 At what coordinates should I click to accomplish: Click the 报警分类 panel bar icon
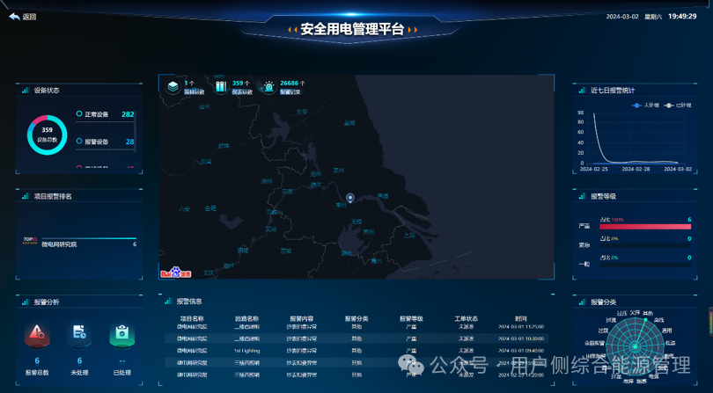pos(583,302)
